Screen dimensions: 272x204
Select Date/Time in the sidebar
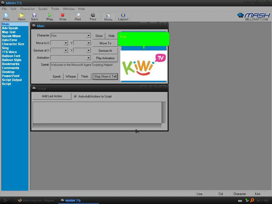(9, 40)
